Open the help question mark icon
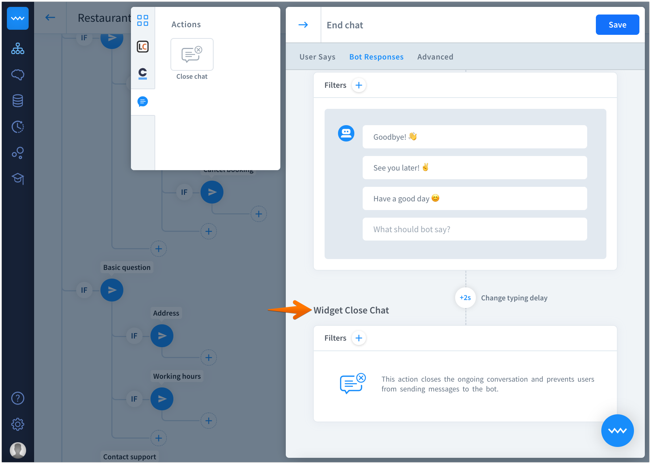This screenshot has height=464, width=651. click(18, 398)
